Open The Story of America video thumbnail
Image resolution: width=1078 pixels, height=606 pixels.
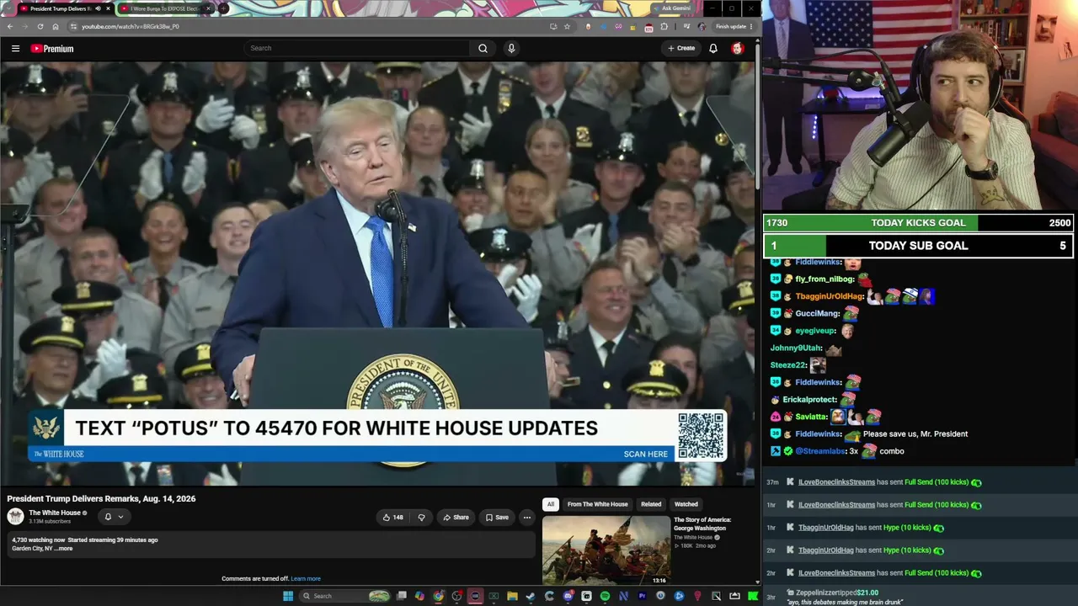click(x=606, y=550)
